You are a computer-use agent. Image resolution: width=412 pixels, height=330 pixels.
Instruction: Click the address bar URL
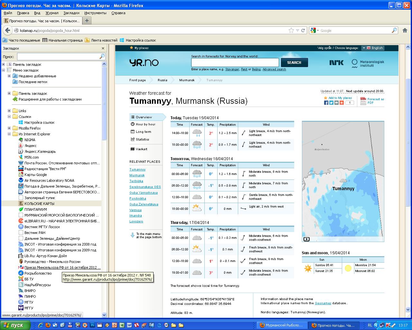click(x=50, y=31)
